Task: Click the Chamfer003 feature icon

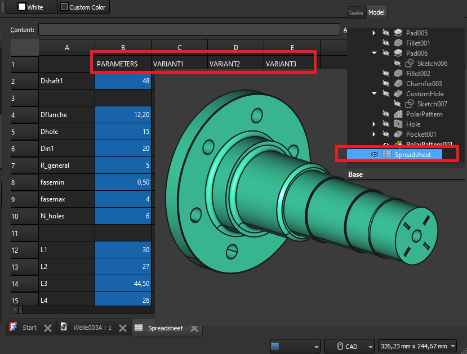Action: pyautogui.click(x=398, y=83)
